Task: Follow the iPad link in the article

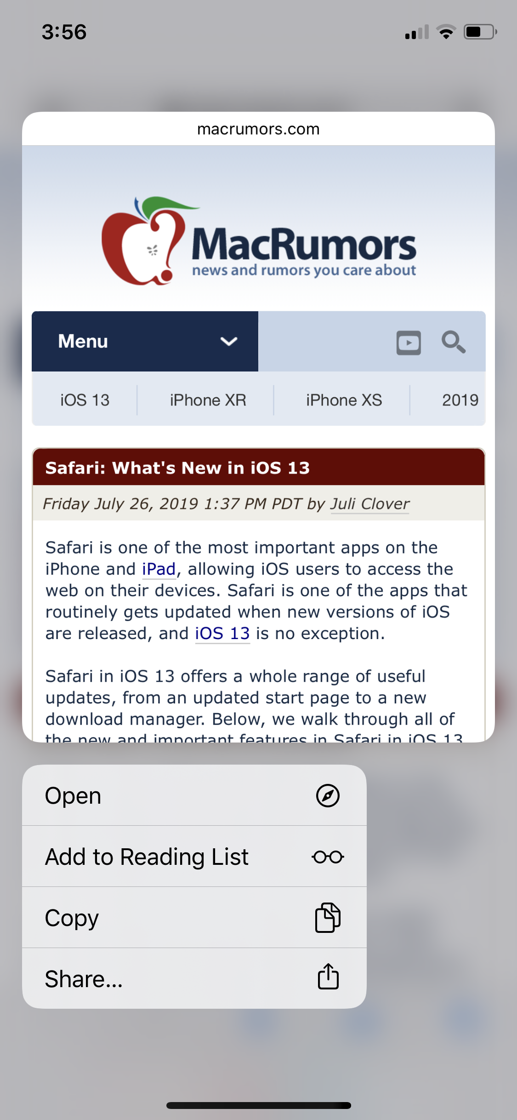Action: pyautogui.click(x=159, y=569)
